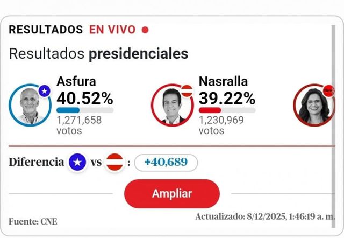The width and height of the screenshot is (344, 238).
Task: Click the third candidate's partially visible photo
Action: click(314, 105)
